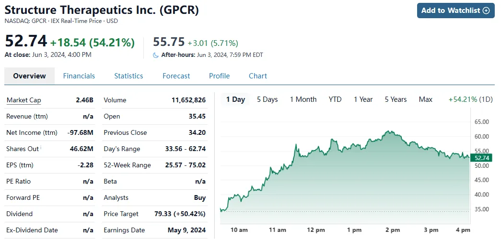Switch chart to 5 Days range

pyautogui.click(x=267, y=99)
